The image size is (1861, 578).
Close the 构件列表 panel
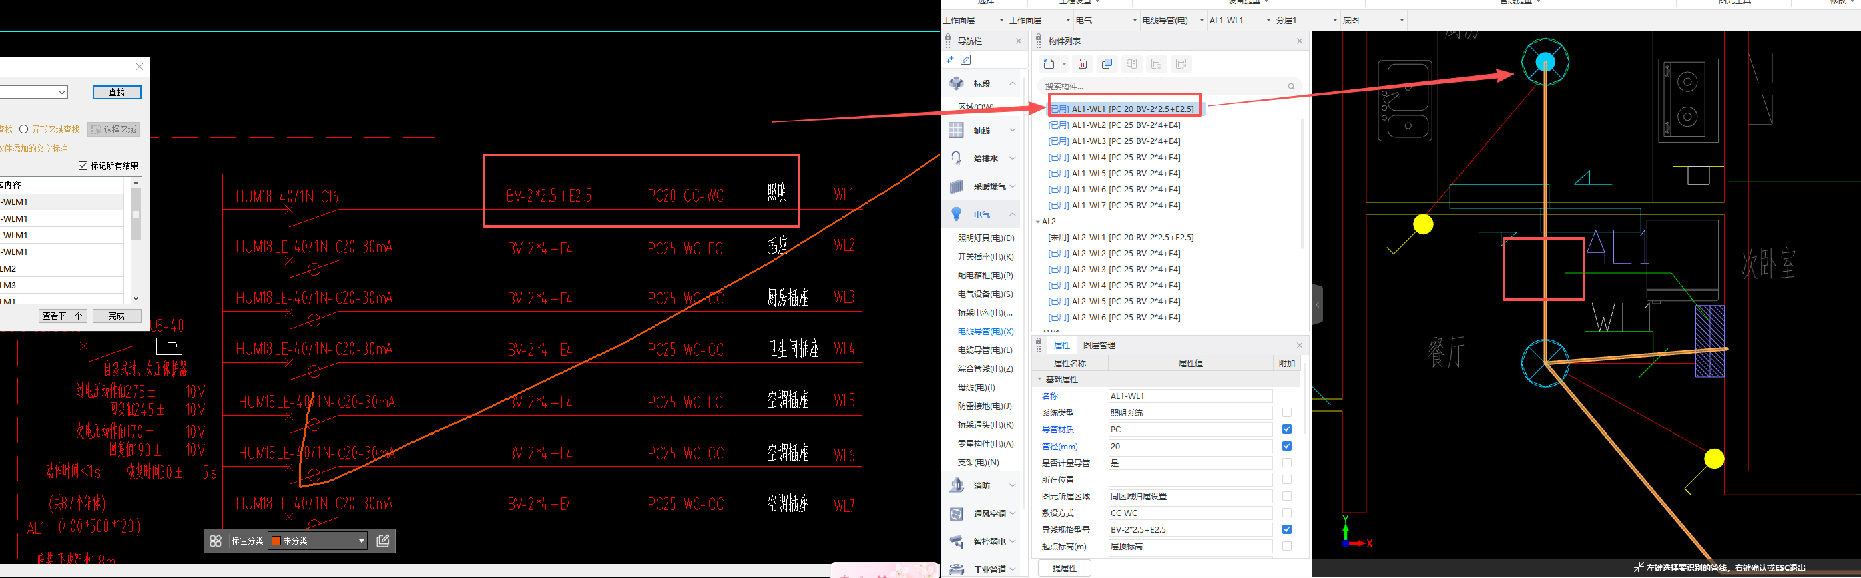coord(1300,41)
